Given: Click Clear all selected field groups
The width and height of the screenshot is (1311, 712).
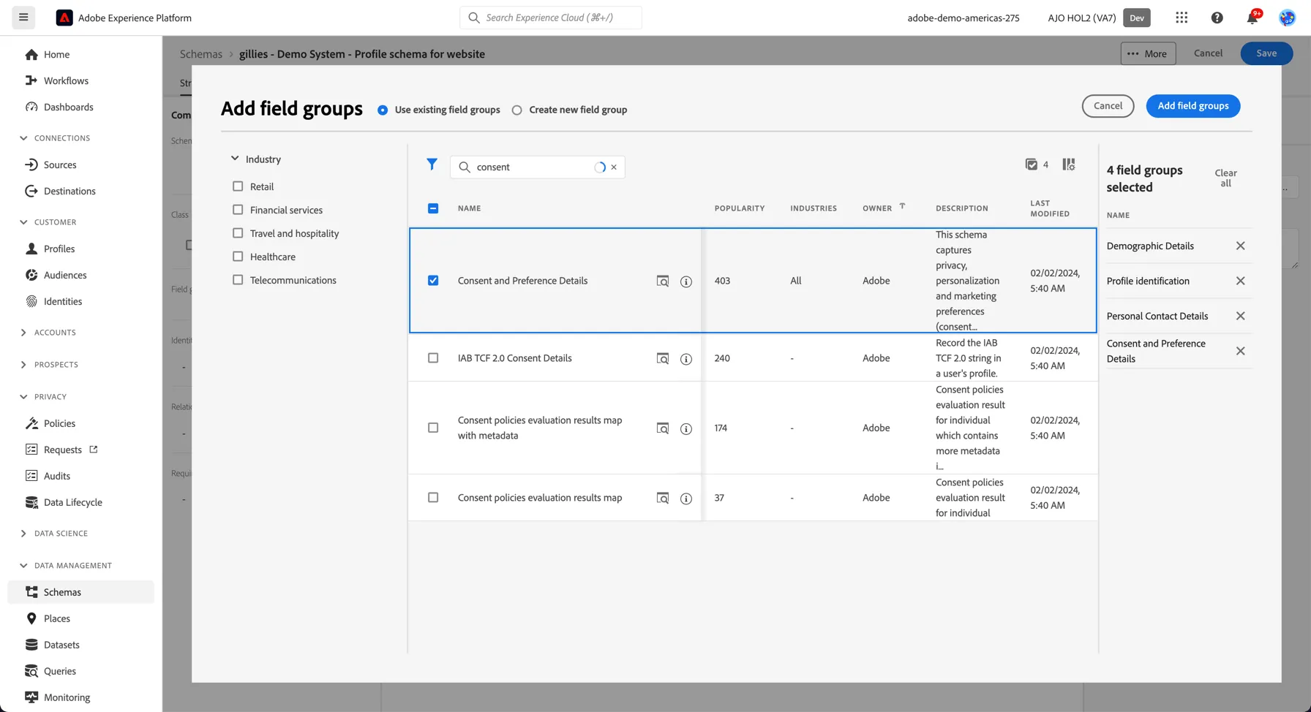Looking at the screenshot, I should click(1225, 178).
